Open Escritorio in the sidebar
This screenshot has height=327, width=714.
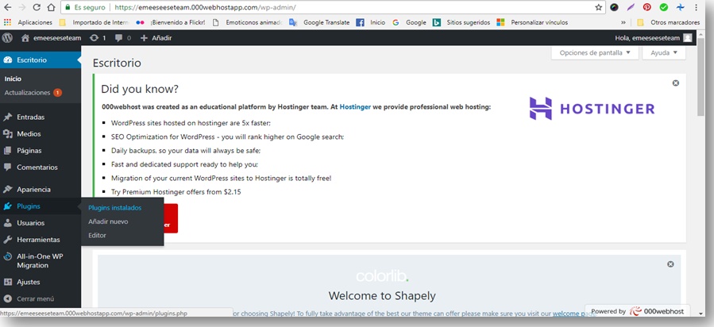point(41,60)
